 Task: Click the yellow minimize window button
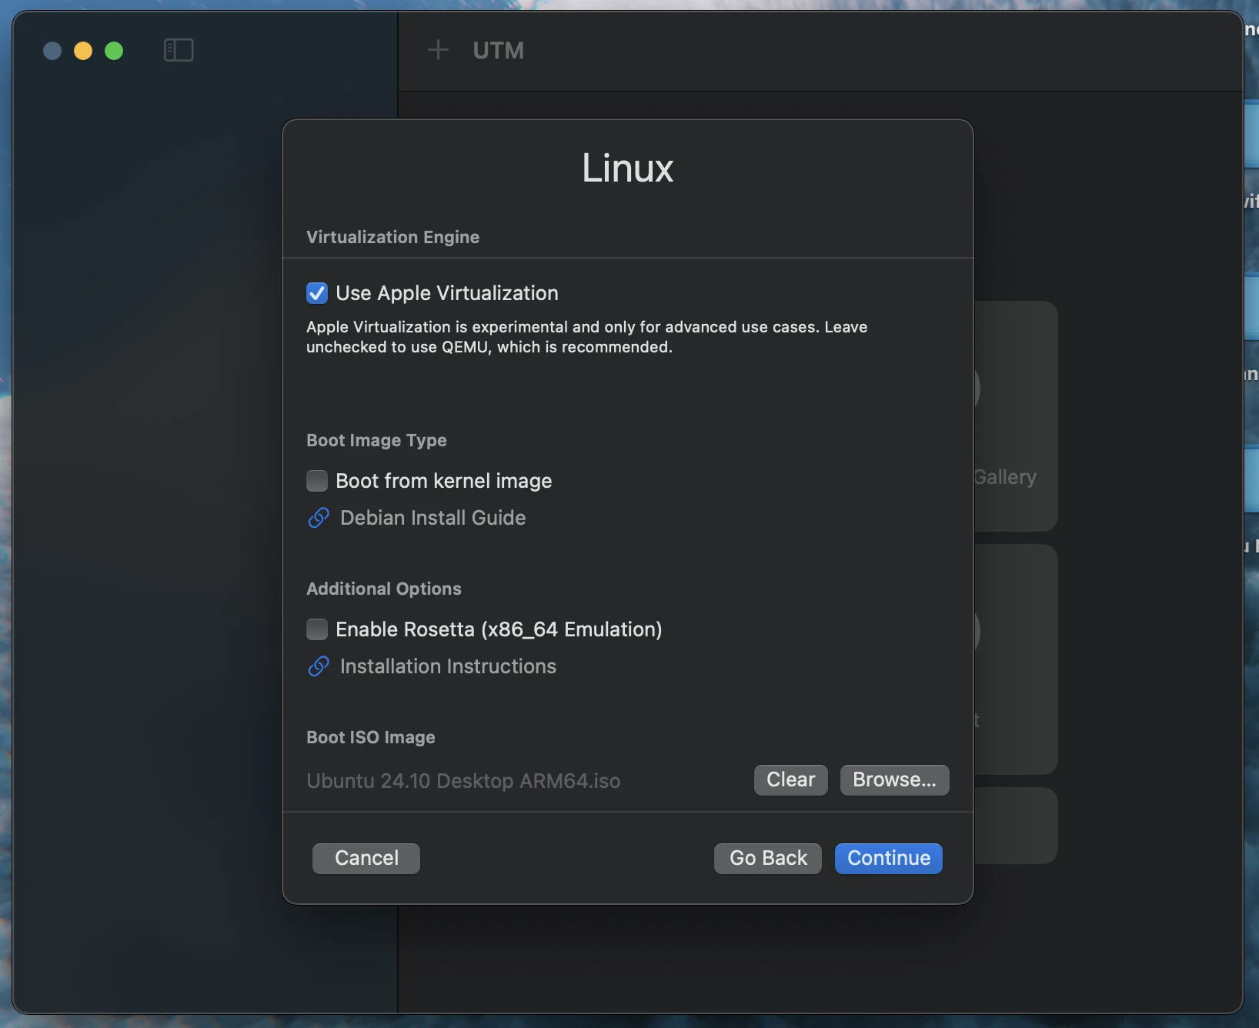click(x=83, y=51)
